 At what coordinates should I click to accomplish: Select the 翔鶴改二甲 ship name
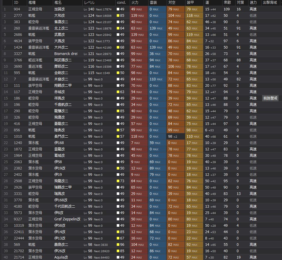[x=63, y=86]
